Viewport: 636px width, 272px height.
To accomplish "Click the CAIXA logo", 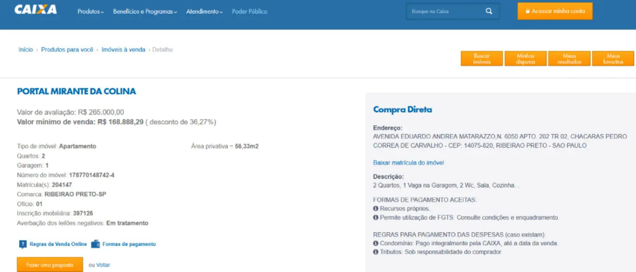I will (x=36, y=10).
